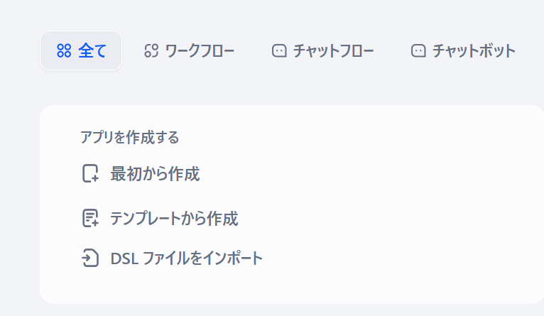Viewport: 544px width, 316px height.
Task: Select DSL ファイルをインポート
Action: (x=187, y=258)
